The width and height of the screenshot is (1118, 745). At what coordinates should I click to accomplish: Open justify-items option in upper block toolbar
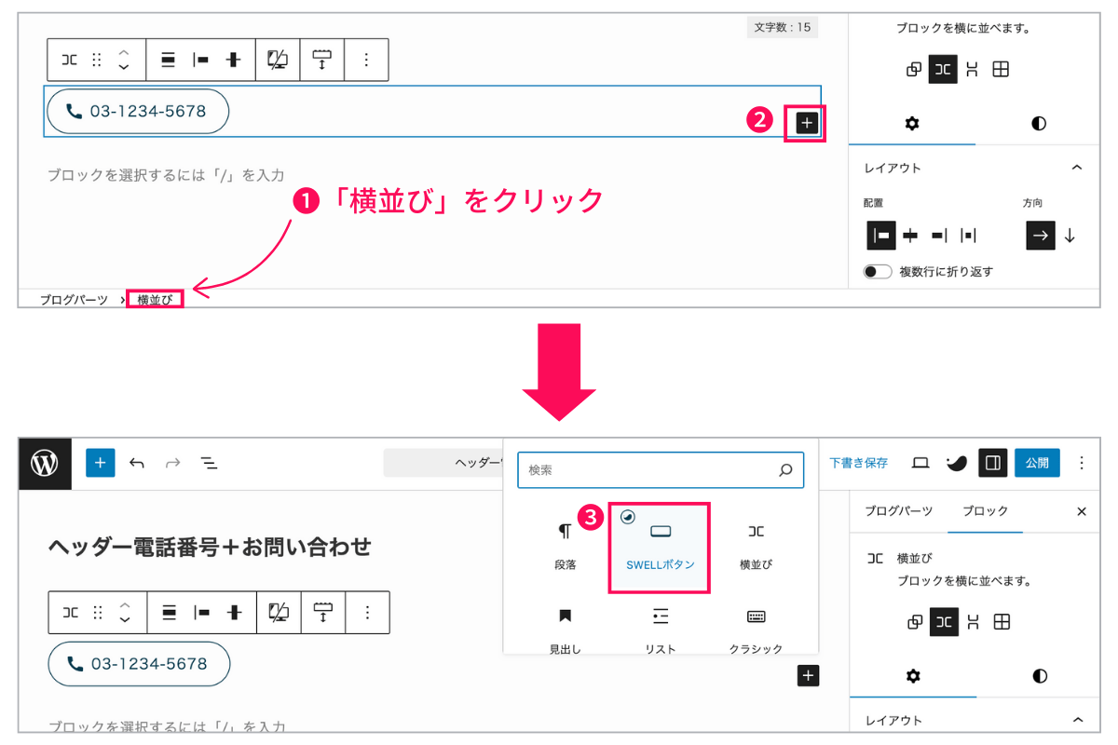200,60
